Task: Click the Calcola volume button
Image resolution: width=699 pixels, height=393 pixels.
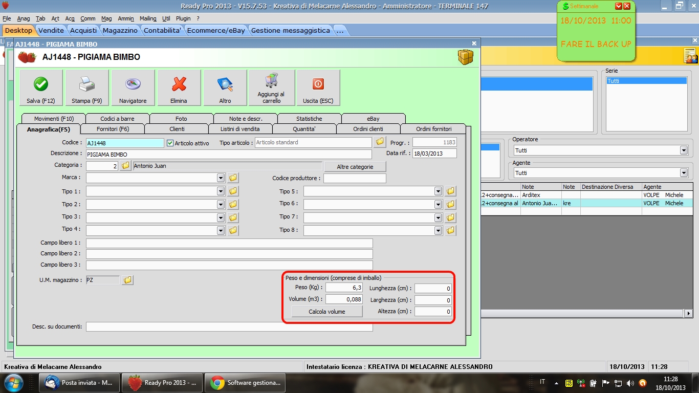Action: click(327, 312)
